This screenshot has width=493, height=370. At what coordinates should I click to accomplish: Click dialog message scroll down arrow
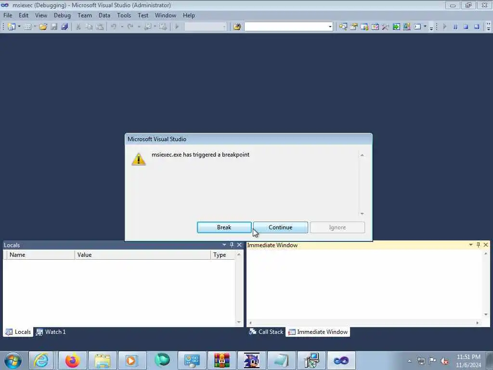coord(362,213)
